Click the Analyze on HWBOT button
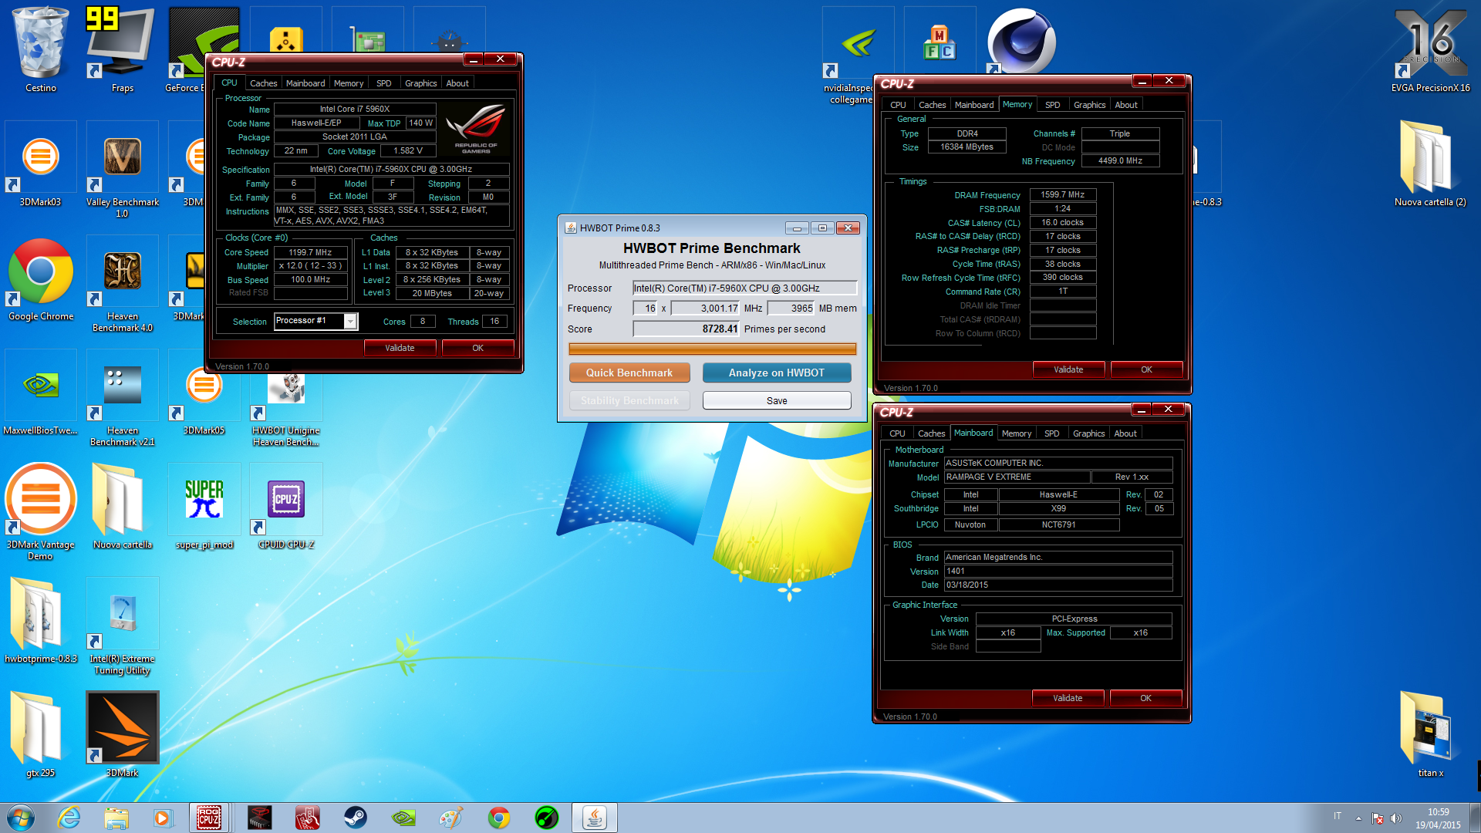Screen dimensions: 1481x833 click(x=777, y=373)
